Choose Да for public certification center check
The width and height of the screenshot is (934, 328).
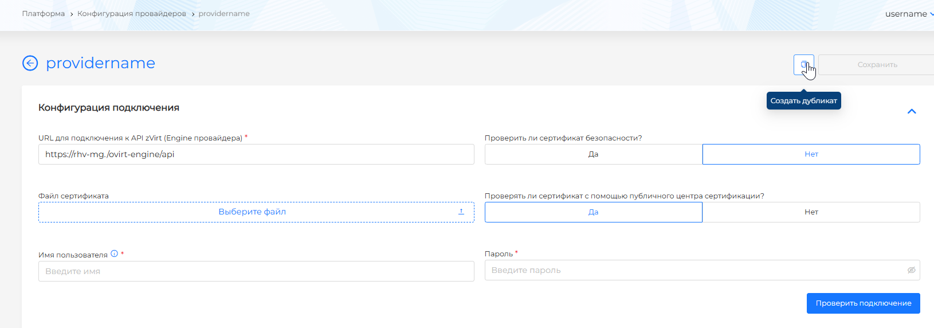[593, 212]
